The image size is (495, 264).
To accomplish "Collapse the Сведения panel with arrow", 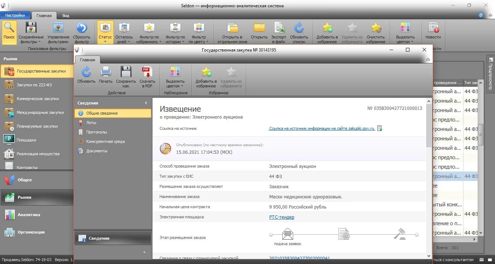I will coord(146,103).
